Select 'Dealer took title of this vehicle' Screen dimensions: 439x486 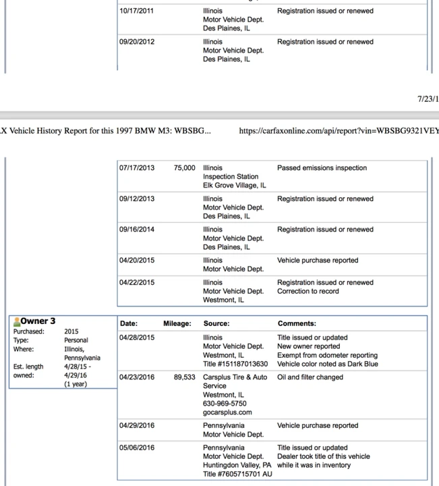(x=324, y=456)
